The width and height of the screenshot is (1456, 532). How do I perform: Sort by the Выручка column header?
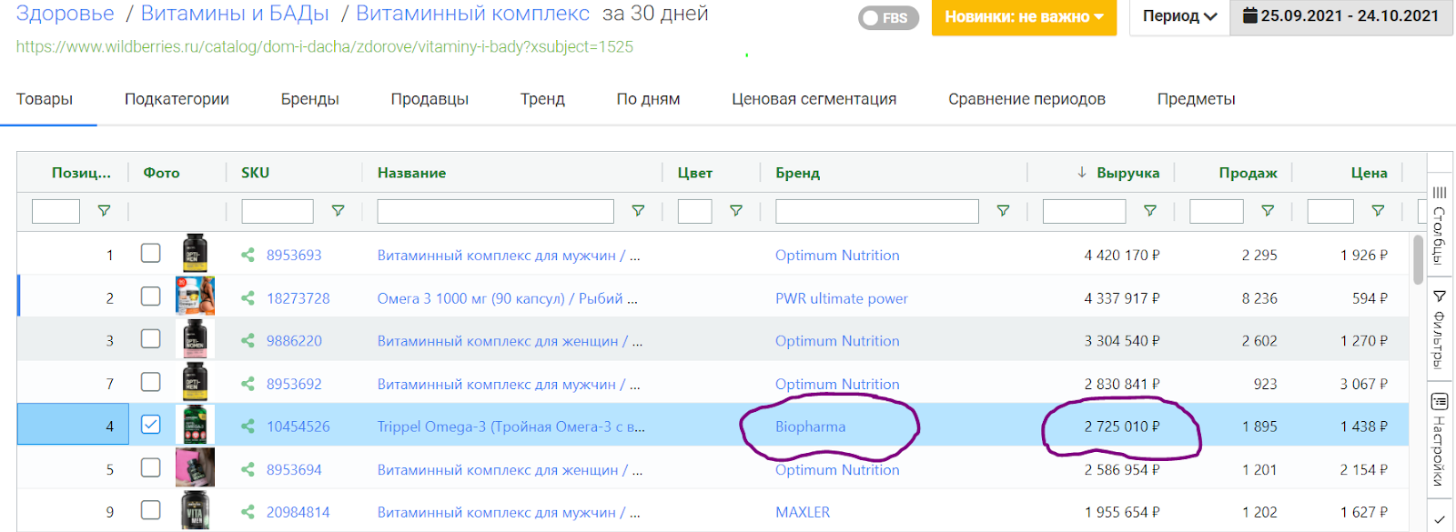coord(1127,173)
